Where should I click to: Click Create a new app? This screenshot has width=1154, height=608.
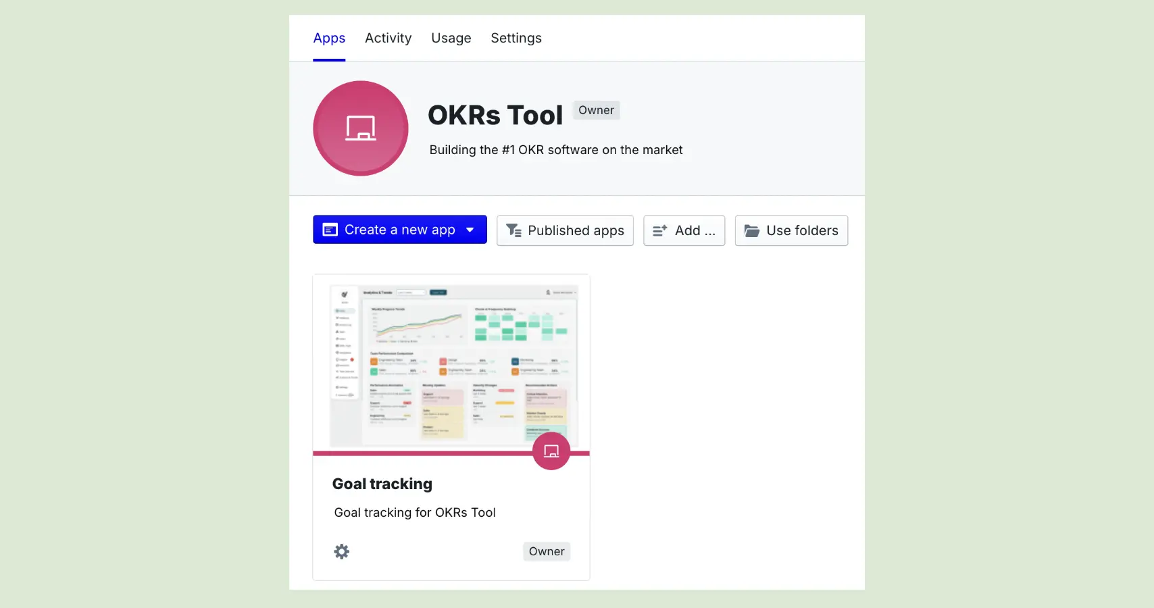392,230
